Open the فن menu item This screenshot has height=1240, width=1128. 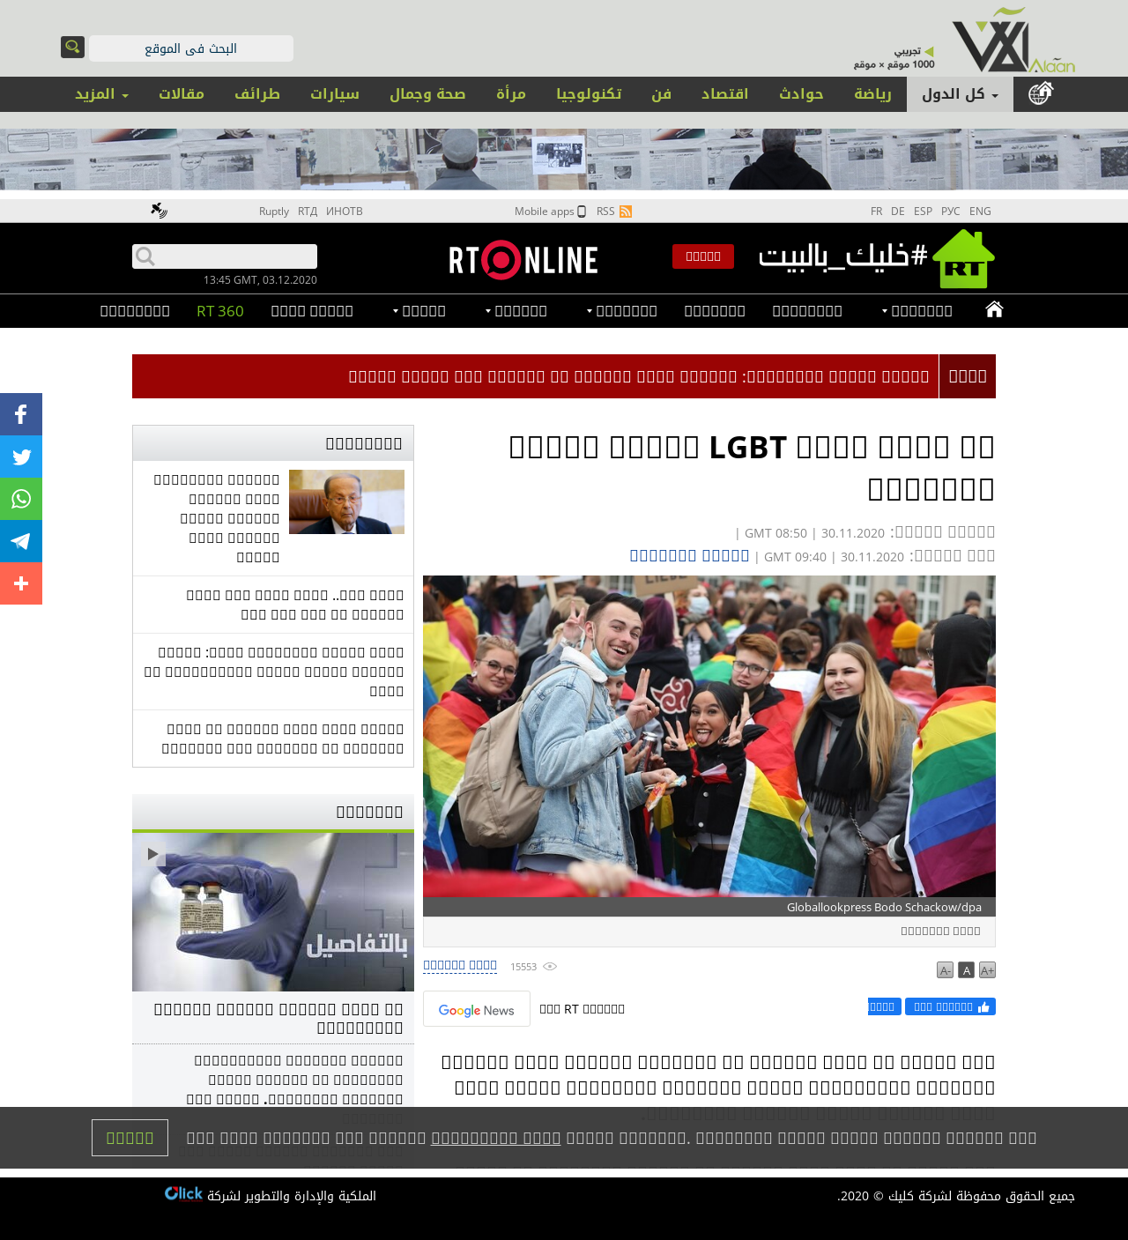[661, 94]
